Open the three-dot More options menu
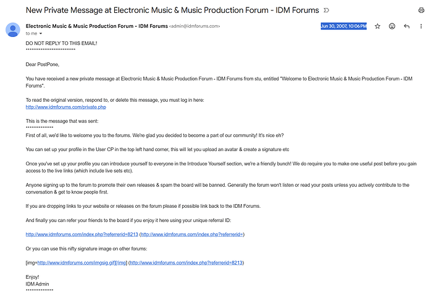 click(x=420, y=27)
